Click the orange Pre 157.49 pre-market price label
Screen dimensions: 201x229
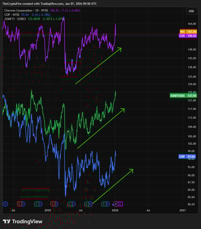[x=188, y=32]
